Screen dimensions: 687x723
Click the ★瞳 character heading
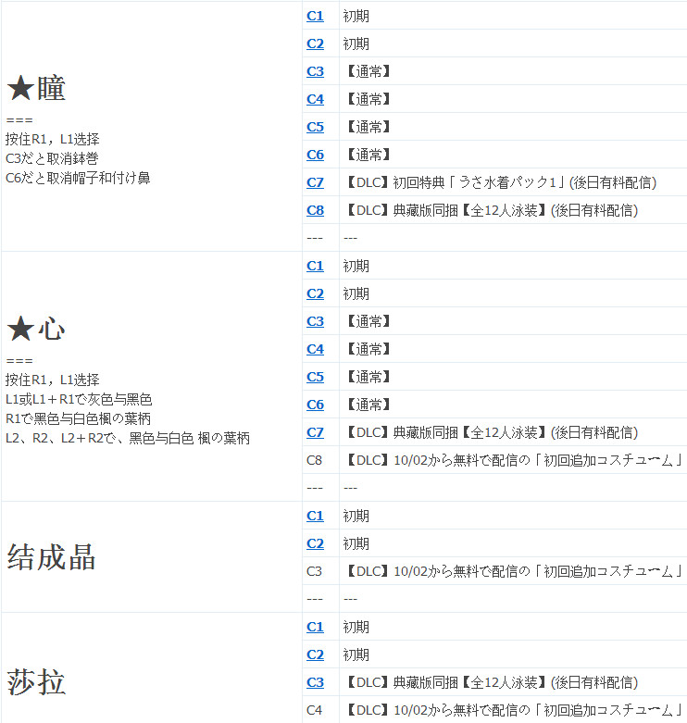tap(36, 89)
